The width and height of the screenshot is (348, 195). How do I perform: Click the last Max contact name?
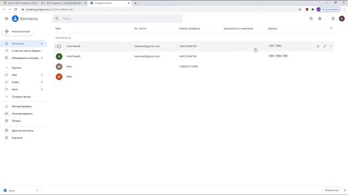69,77
